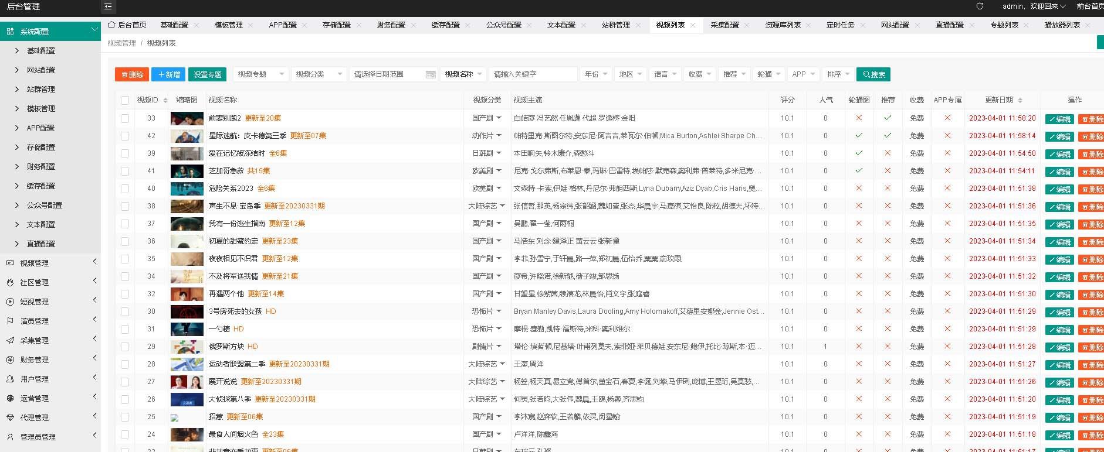Image resolution: width=1104 pixels, height=452 pixels.
Task: Open the 收费 filter dropdown
Action: pyautogui.click(x=699, y=74)
